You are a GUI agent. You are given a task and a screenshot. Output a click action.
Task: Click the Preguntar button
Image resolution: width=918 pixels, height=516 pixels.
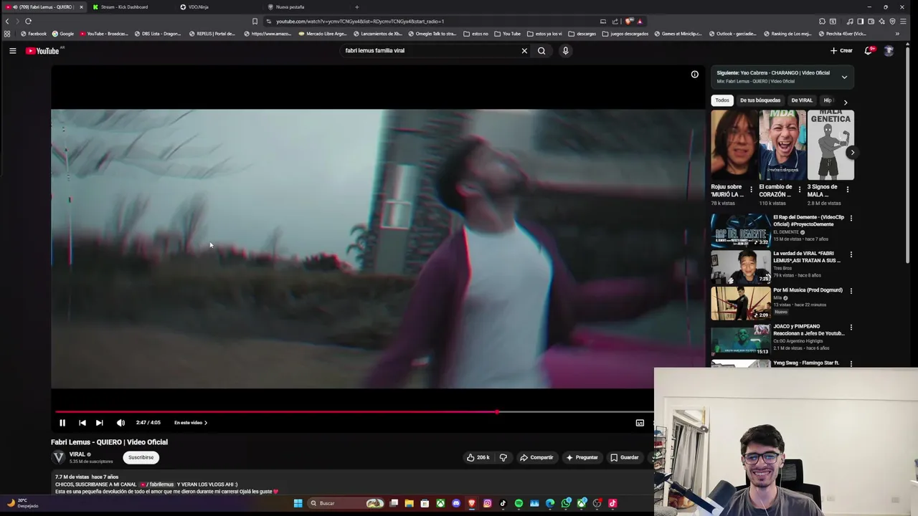tap(582, 457)
